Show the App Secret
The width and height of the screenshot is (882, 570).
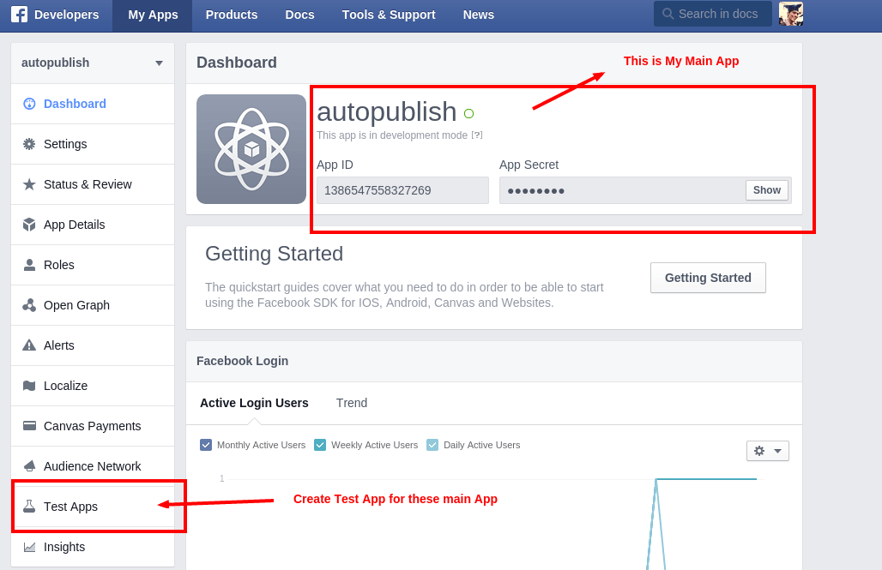[767, 190]
